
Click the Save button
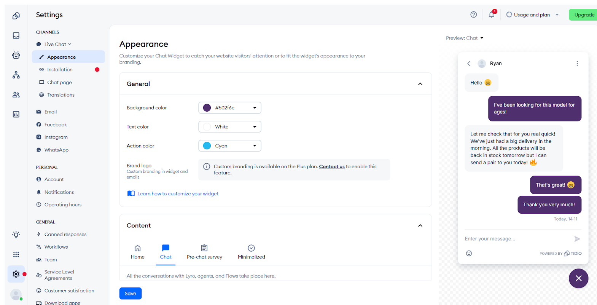click(x=130, y=294)
